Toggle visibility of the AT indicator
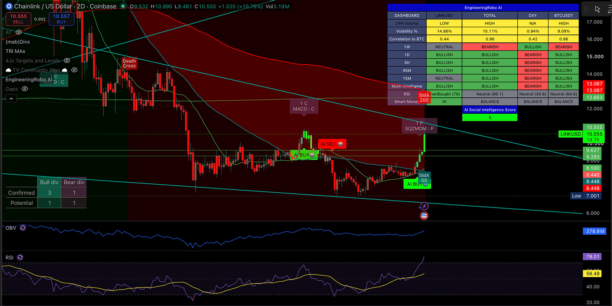 coord(18,32)
